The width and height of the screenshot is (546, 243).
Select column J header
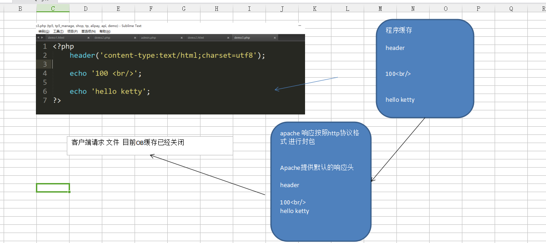click(282, 9)
